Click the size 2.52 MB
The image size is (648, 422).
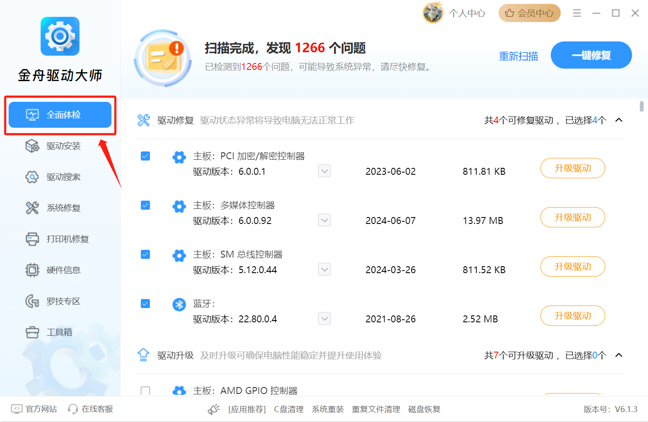(480, 319)
